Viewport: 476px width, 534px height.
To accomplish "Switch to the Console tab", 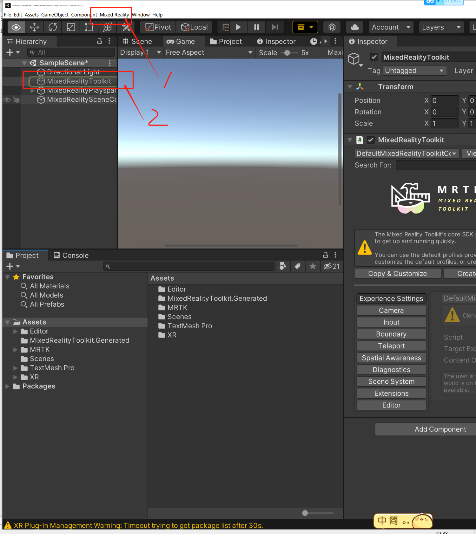I will 71,256.
